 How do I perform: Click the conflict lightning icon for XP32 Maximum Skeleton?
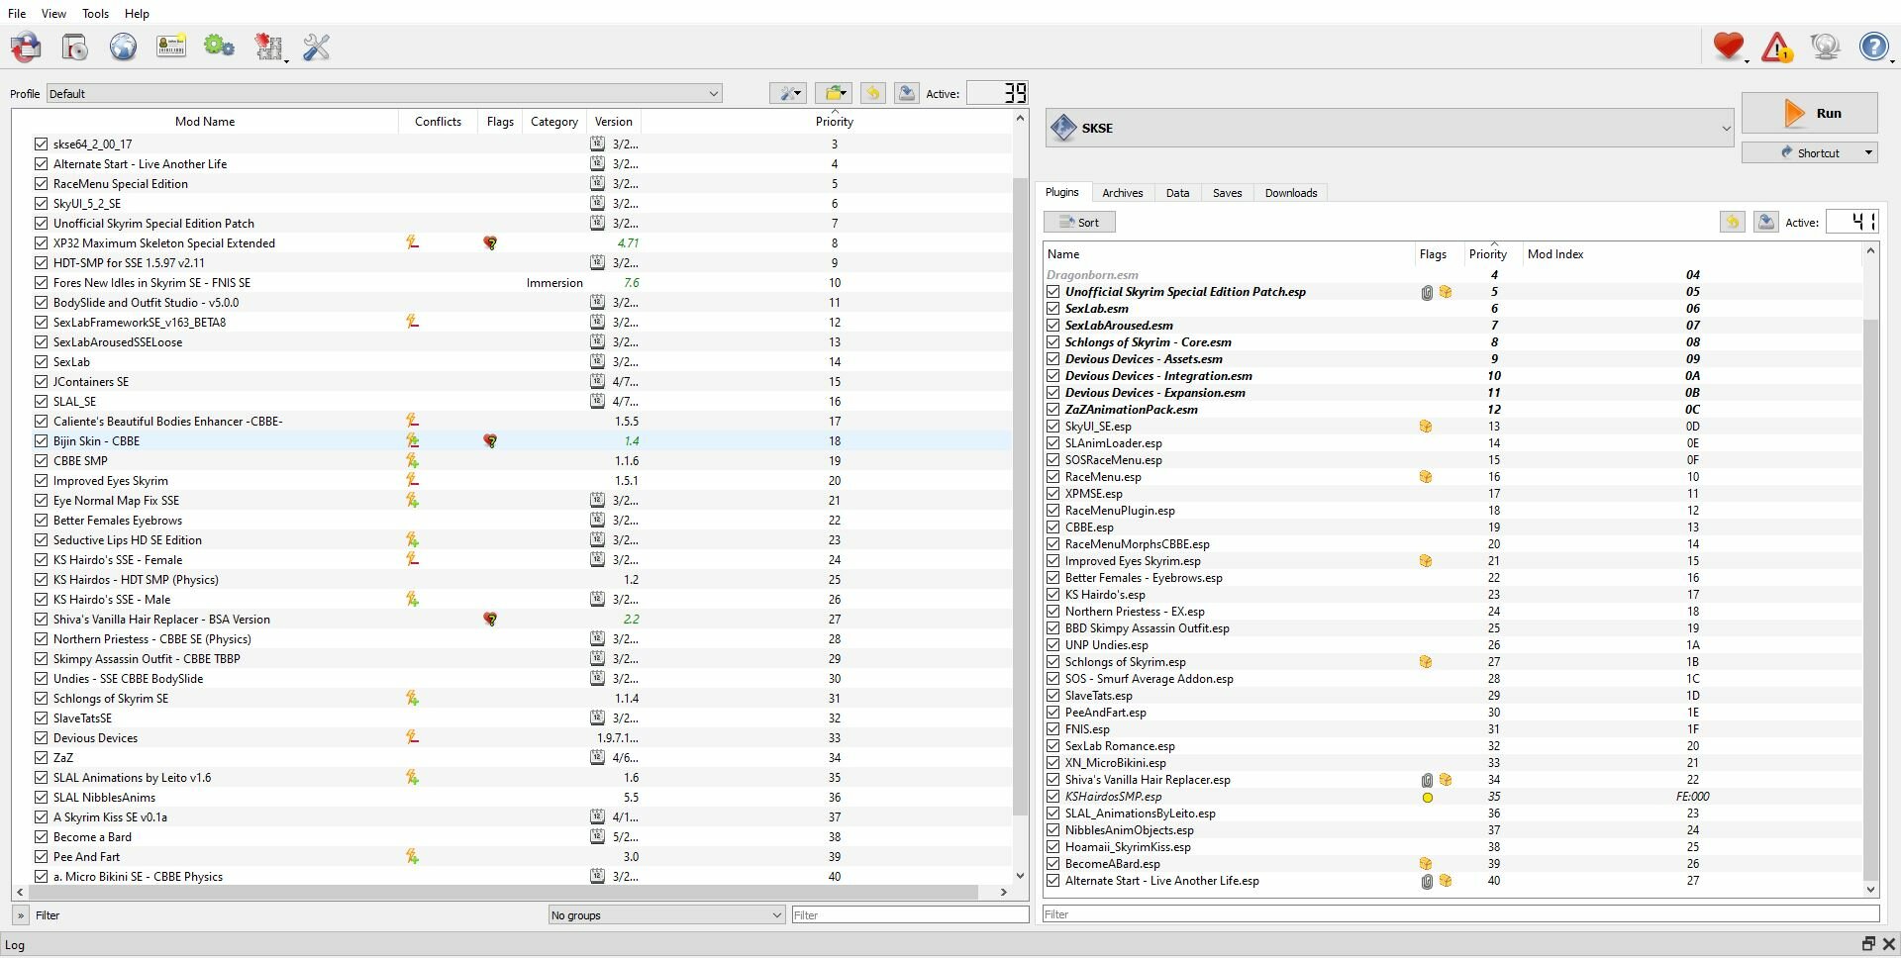[x=413, y=242]
